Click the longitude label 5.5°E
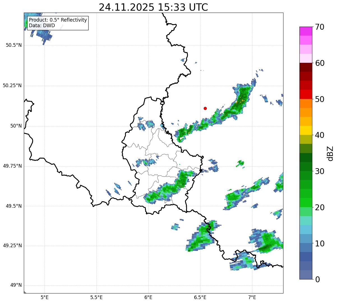 (96, 297)
